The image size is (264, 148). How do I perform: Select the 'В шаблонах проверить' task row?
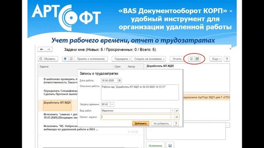(58, 81)
